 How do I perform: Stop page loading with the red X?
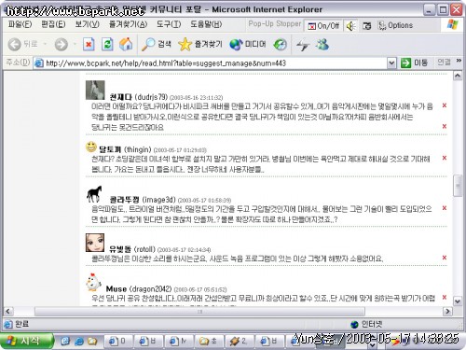[89, 45]
